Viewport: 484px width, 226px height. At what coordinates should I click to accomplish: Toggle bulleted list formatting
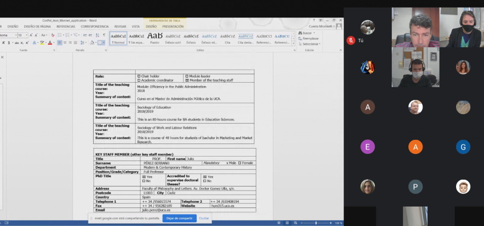60,35
